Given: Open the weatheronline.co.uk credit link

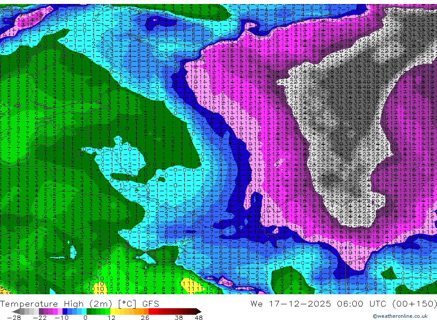Looking at the screenshot, I should click(x=400, y=316).
